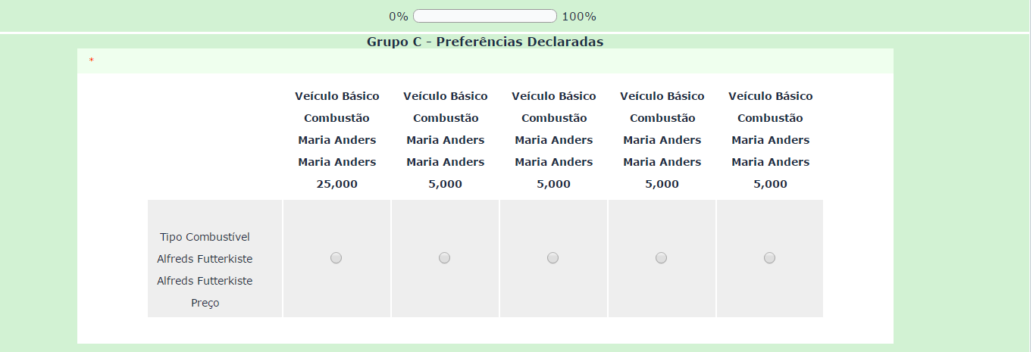This screenshot has width=1033, height=352.
Task: Choose the second column's radio option
Action: [444, 258]
